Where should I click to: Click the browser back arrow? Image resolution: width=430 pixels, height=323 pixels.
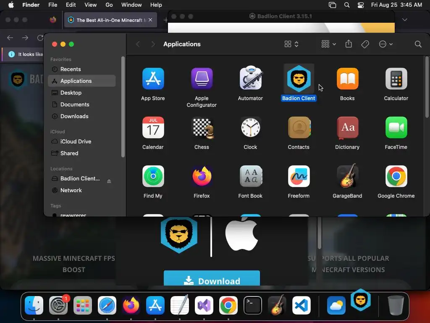point(10,37)
